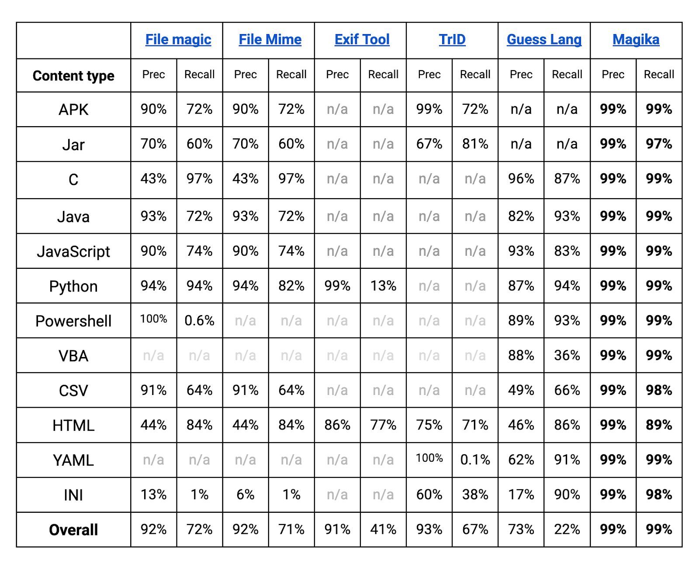Select the Powershell row label
The image size is (699, 563).
tap(73, 321)
